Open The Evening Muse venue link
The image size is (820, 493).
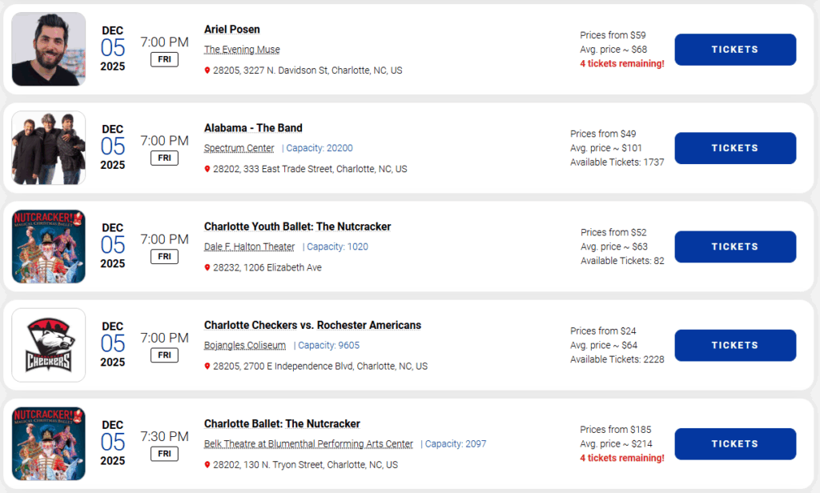pyautogui.click(x=242, y=50)
